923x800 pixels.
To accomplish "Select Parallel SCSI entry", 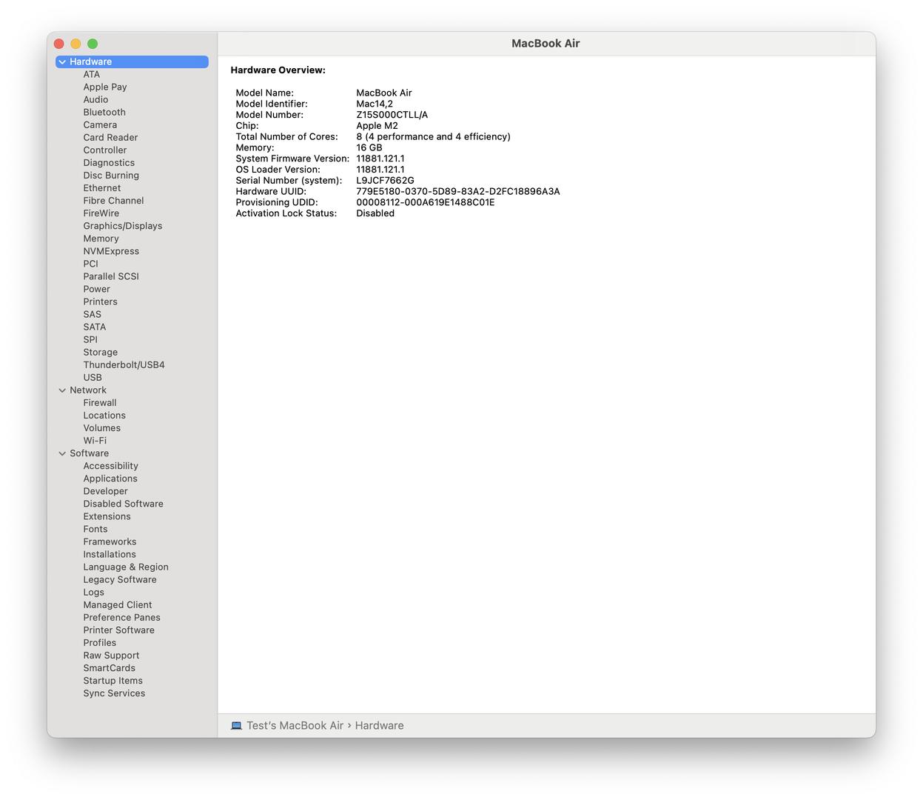I will (x=111, y=276).
